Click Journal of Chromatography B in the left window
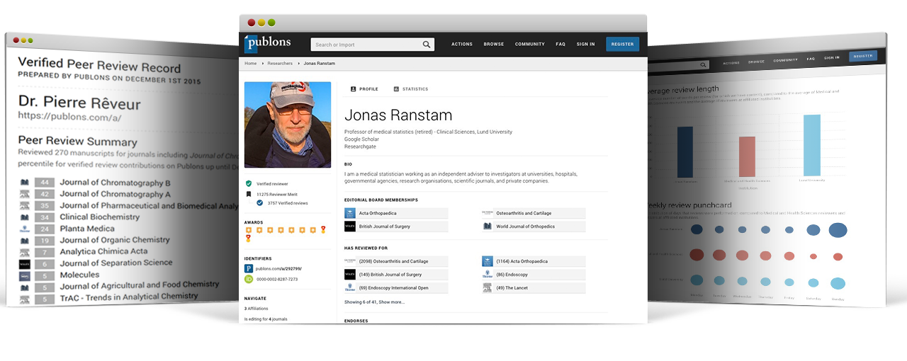The width and height of the screenshot is (907, 361). pos(116,183)
